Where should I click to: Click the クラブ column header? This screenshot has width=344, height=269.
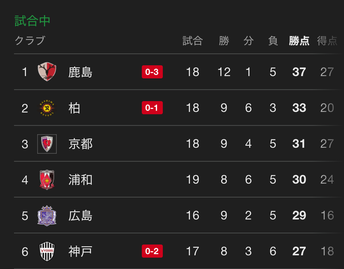(30, 41)
